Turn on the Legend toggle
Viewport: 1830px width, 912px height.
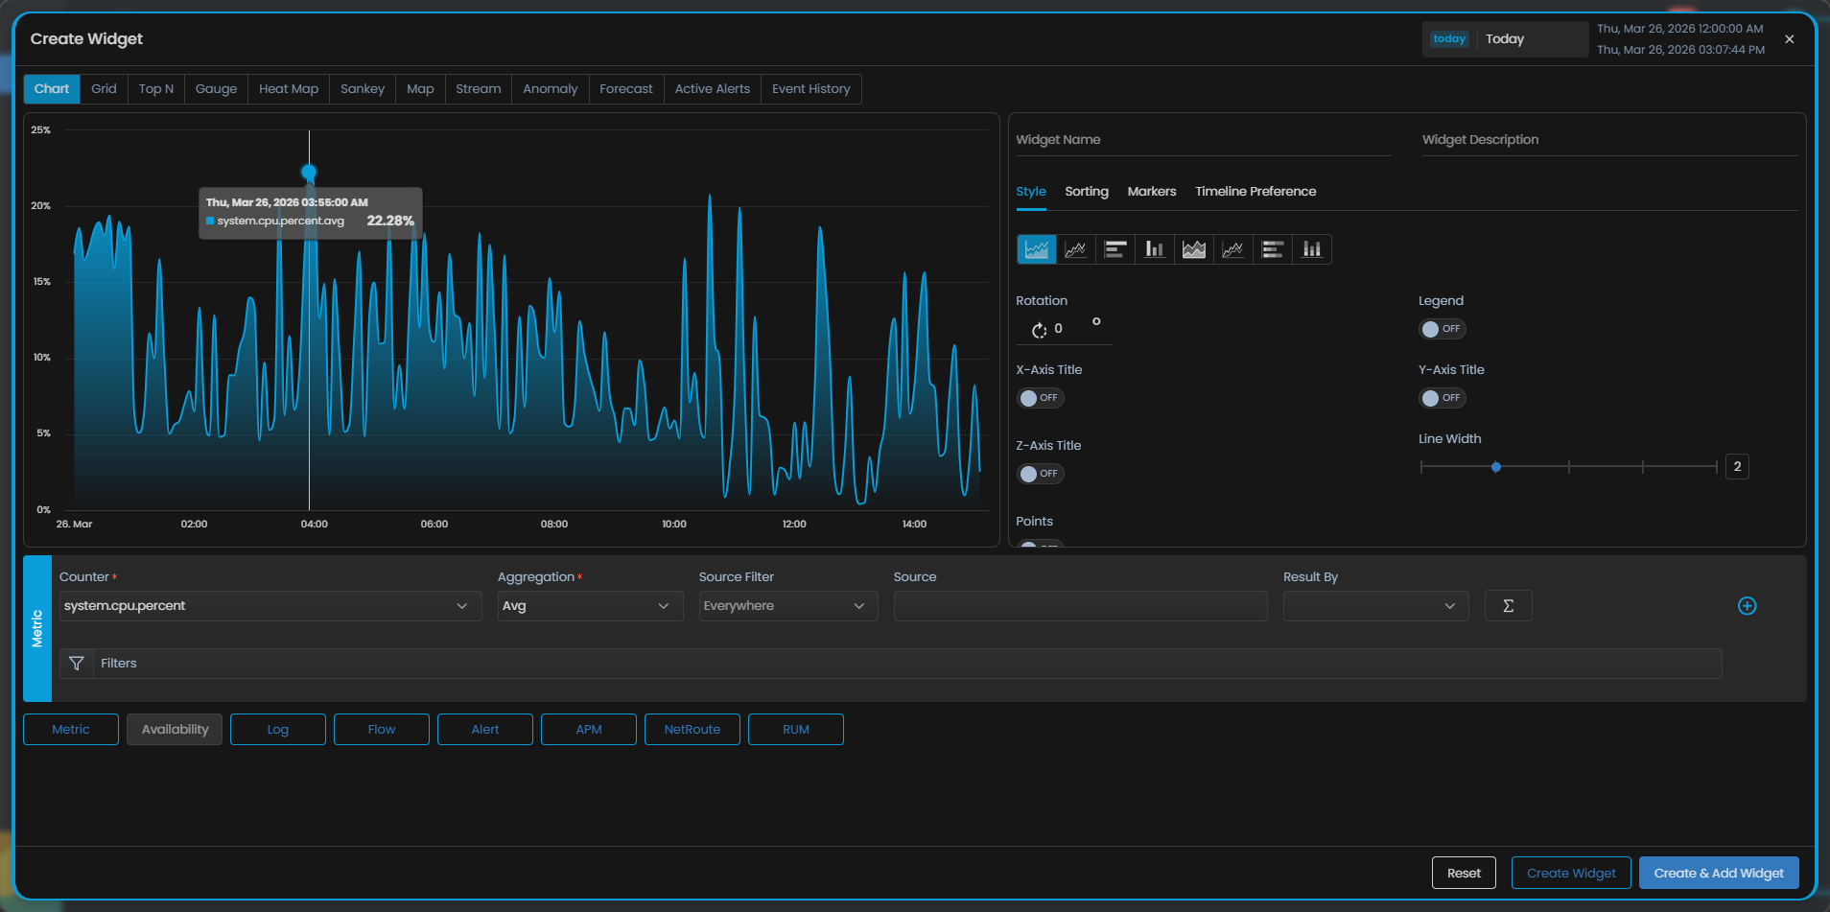1442,329
